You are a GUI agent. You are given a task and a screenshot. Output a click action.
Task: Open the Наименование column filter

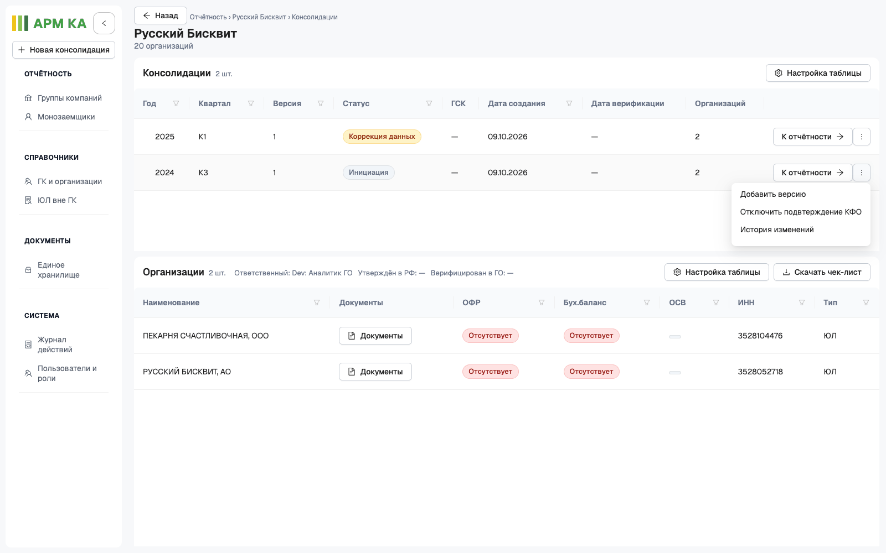click(x=317, y=302)
